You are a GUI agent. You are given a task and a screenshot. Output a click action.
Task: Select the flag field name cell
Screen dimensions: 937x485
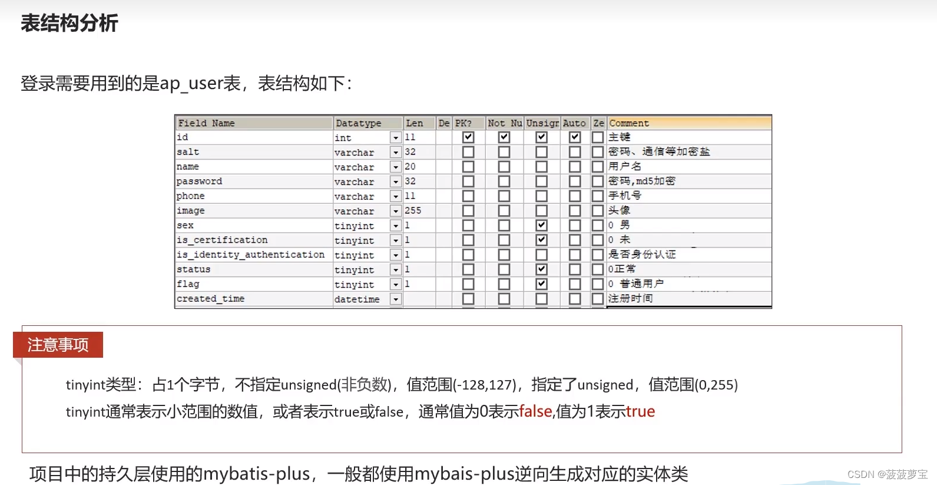pos(254,284)
